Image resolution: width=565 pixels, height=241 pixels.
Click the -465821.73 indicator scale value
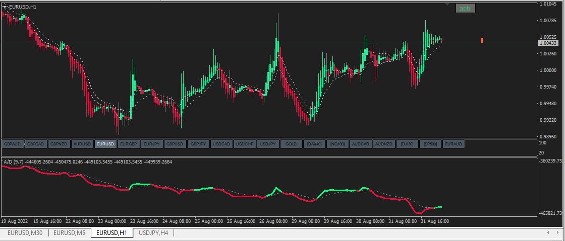point(551,213)
